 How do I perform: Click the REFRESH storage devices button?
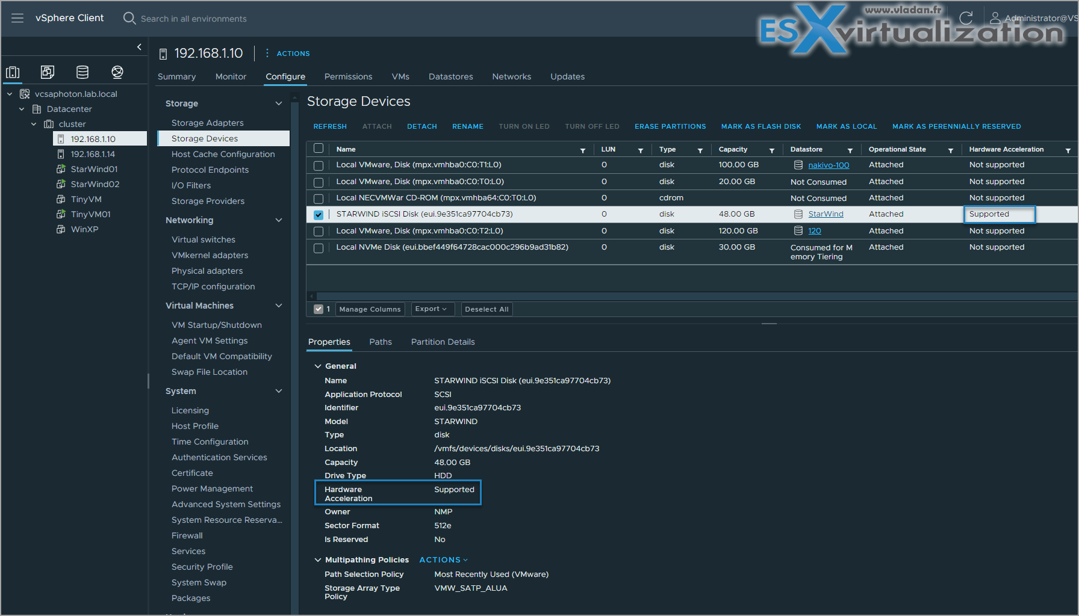330,126
